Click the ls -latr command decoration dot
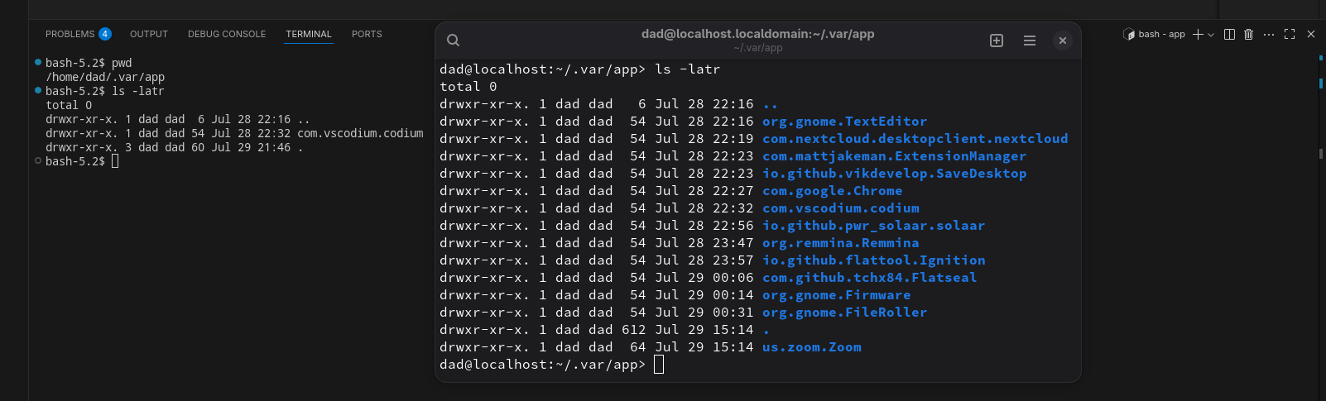 38,90
